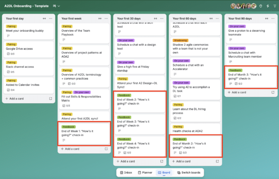Collapse the Your first 60 days list
Image resolution: width=279 pixels, height=179 pixels.
[211, 18]
